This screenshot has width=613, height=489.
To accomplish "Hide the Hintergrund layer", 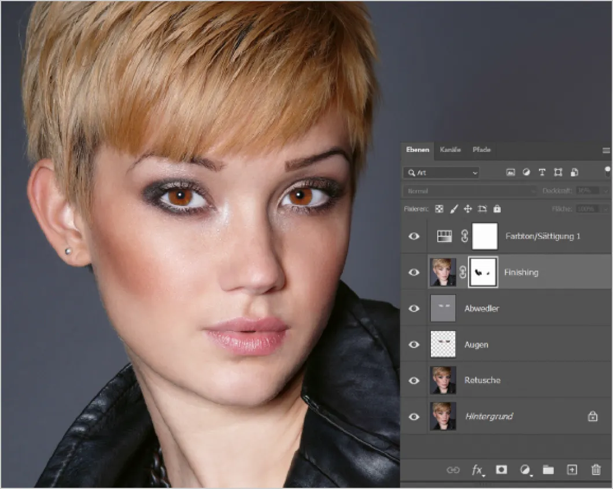I will pyautogui.click(x=414, y=416).
